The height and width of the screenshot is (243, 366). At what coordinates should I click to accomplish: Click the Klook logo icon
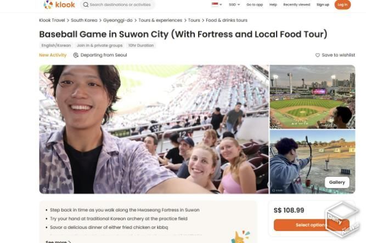(48, 4)
